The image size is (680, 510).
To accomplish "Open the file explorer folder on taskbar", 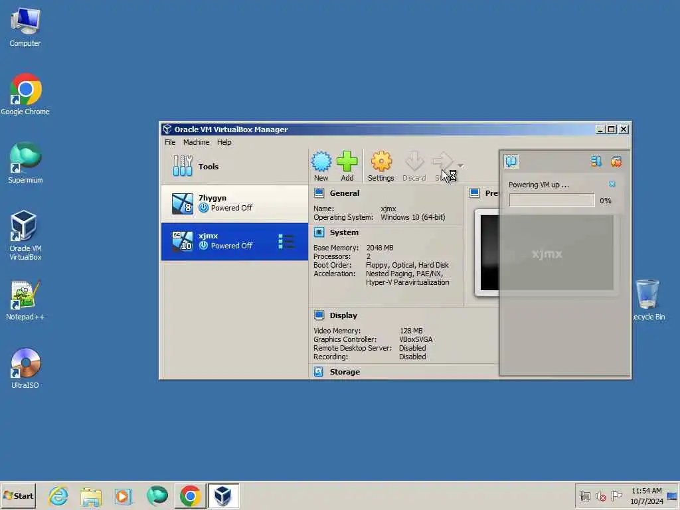I will click(x=90, y=497).
